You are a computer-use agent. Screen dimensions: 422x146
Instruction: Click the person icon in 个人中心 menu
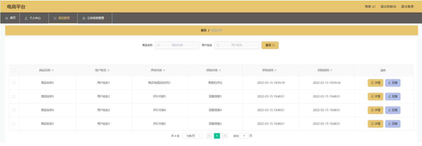[x=26, y=18]
